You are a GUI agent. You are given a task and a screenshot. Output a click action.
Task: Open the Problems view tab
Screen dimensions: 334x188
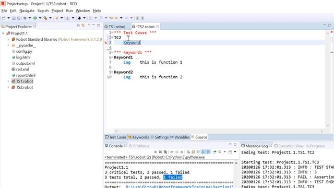click(139, 146)
